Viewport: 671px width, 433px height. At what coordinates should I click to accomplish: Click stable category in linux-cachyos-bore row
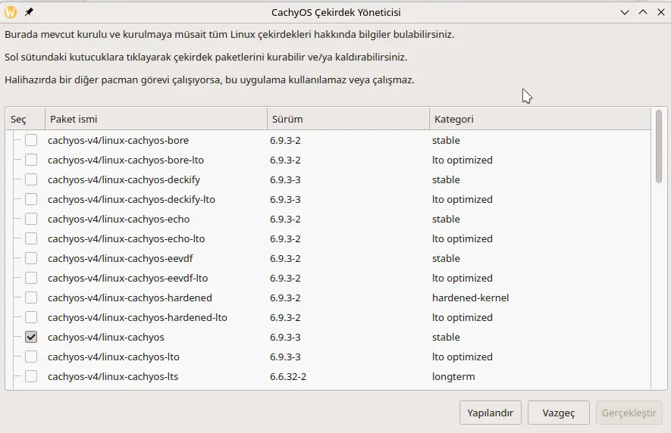click(x=446, y=140)
